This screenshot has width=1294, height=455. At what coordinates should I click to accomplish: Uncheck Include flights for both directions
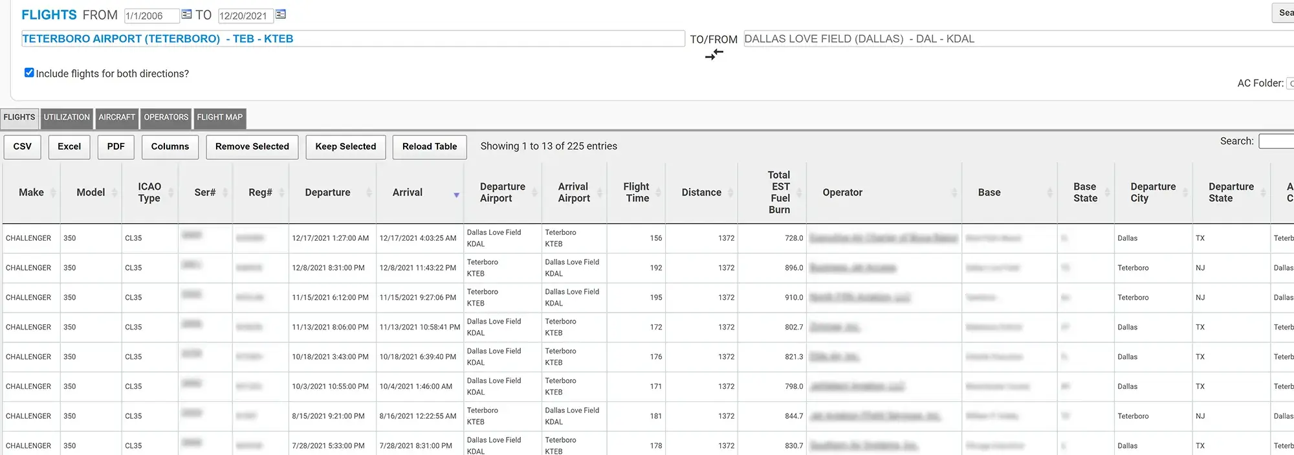(x=29, y=72)
